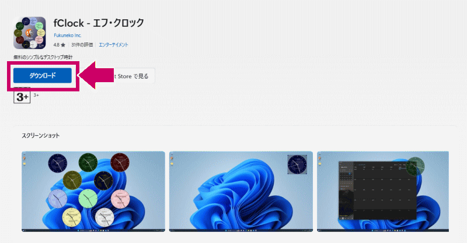Click the 無料のシンプルなデスクトップ時計 description text
The height and width of the screenshot is (243, 467).
[x=43, y=57]
